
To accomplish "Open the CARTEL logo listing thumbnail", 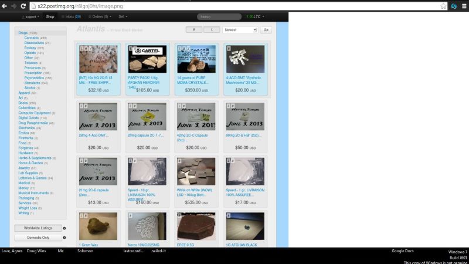I will pyautogui.click(x=148, y=59).
